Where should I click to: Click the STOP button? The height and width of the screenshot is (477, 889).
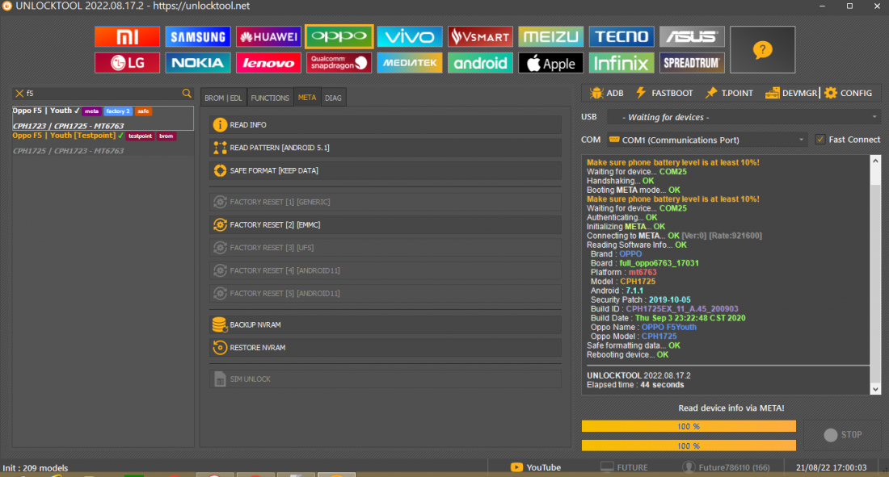843,434
